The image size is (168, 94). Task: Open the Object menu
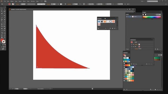point(12,1)
